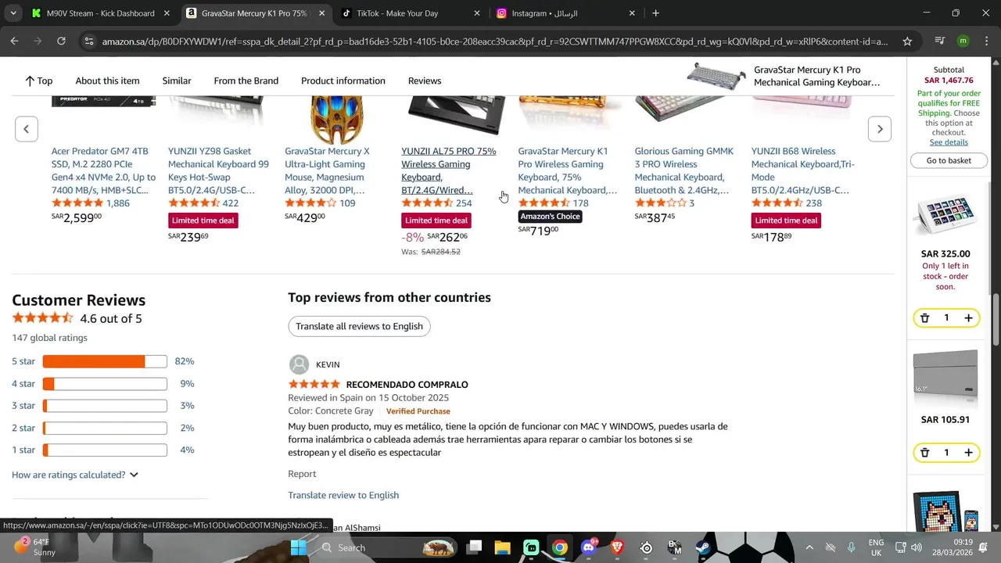The height and width of the screenshot is (563, 1001).
Task: Delete the SAR 325.00 item from cart
Action: (x=924, y=318)
